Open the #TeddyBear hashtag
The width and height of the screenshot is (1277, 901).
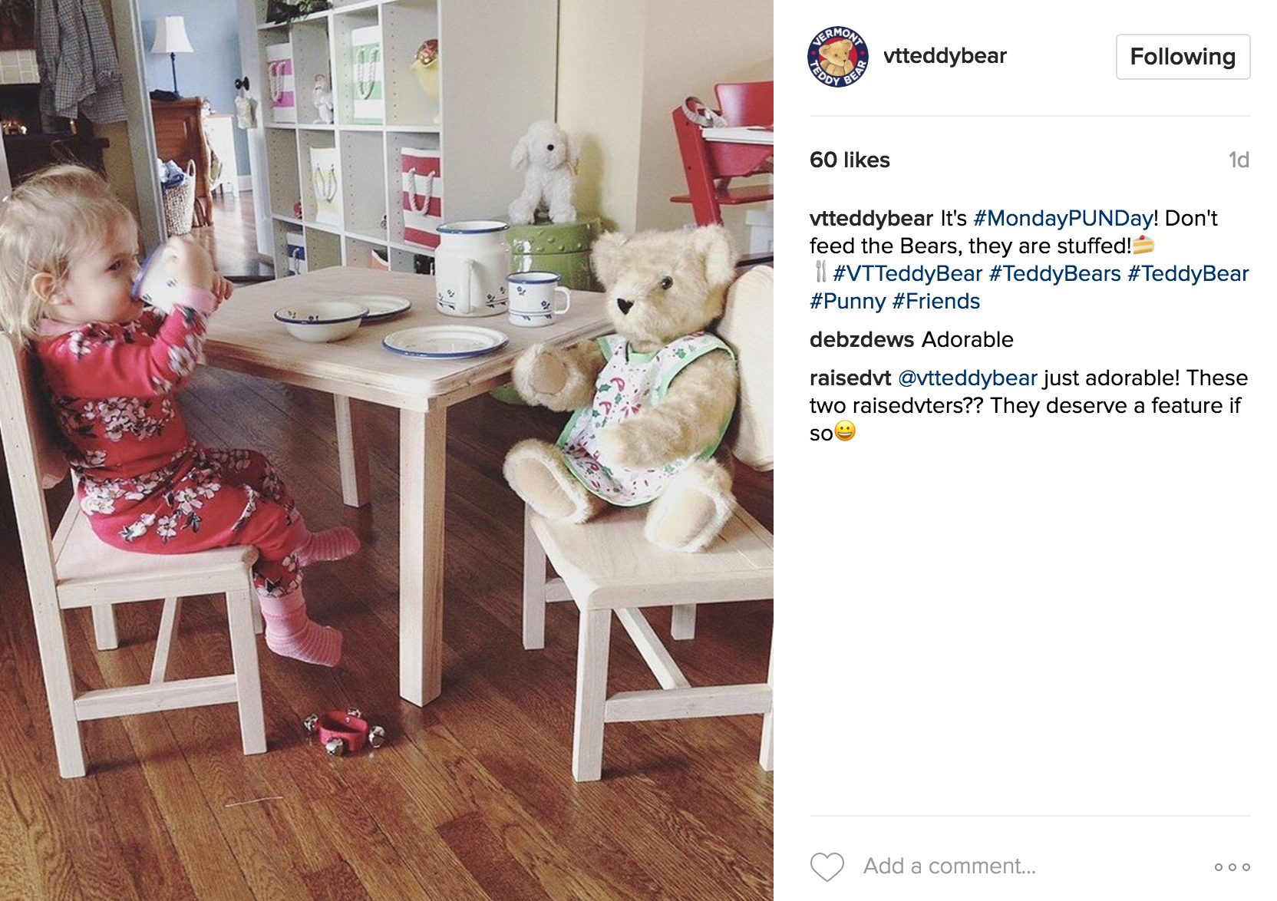tap(1188, 274)
